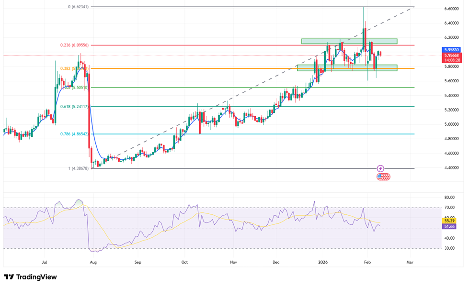Click the purple lightning event icon
This screenshot has height=287, width=467.
(380, 169)
